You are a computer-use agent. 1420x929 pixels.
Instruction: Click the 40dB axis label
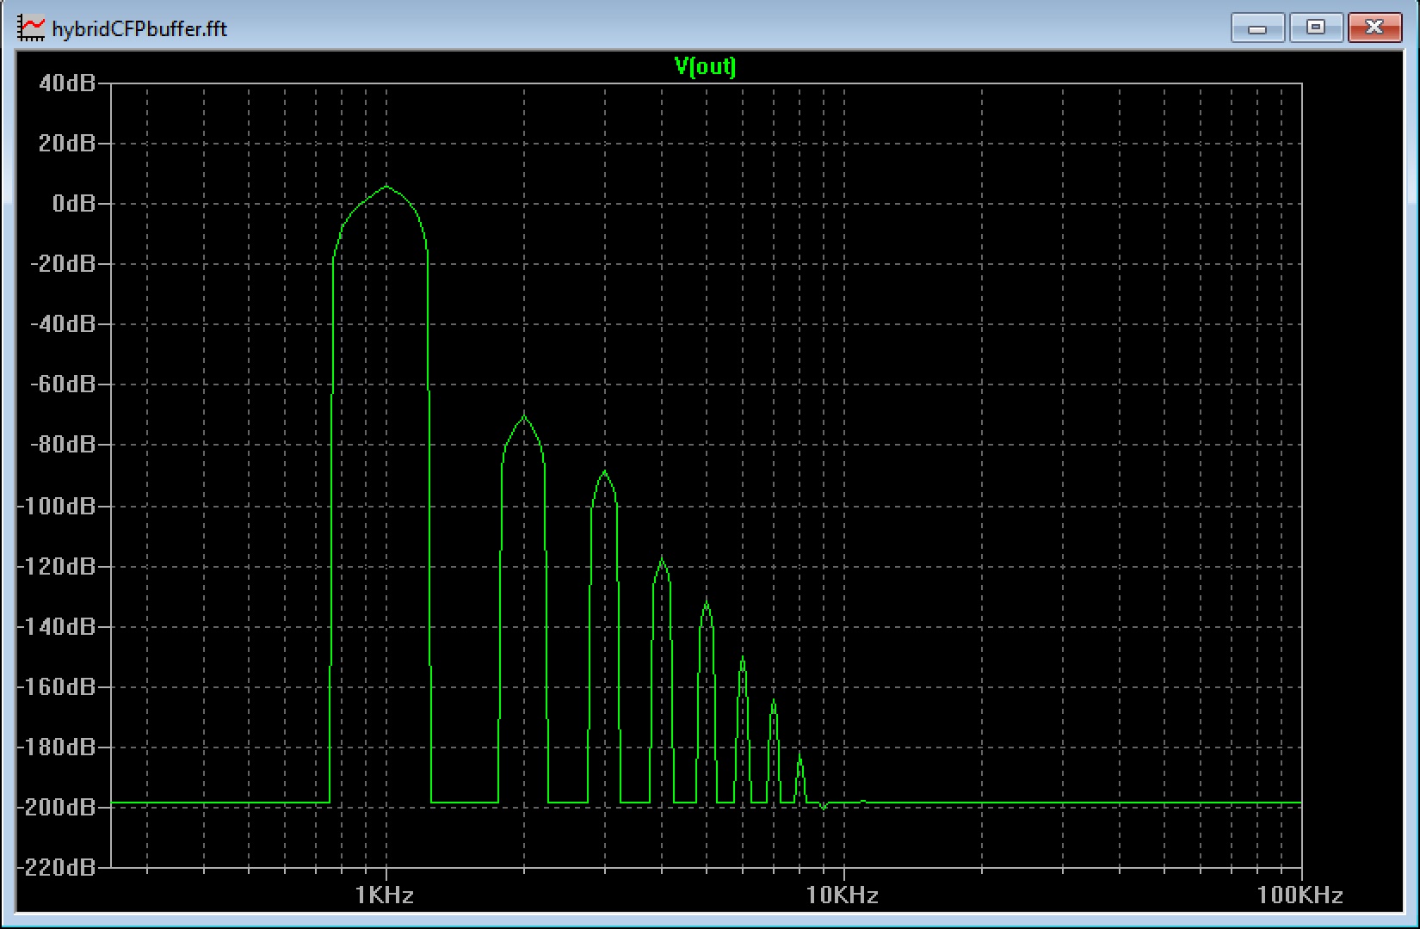coord(67,83)
